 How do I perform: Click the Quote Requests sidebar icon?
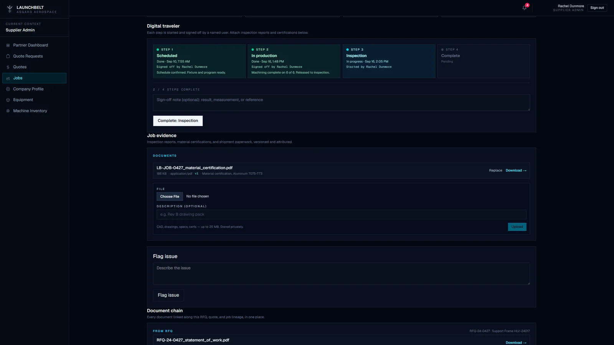[x=8, y=56]
